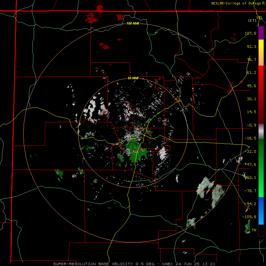266x266 pixels.
Task: Click the 61.2 velocity scale value
Action: click(252, 73)
